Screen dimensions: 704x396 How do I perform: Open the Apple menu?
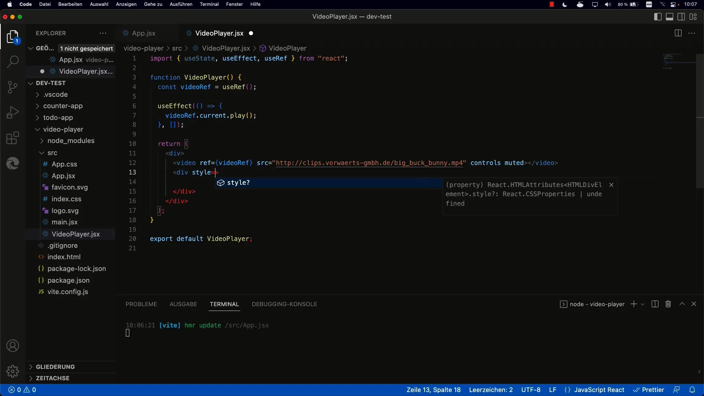point(10,4)
